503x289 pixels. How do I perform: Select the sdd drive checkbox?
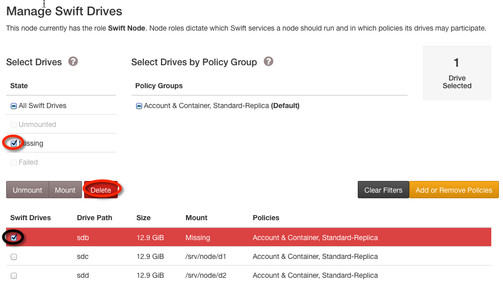(x=14, y=276)
